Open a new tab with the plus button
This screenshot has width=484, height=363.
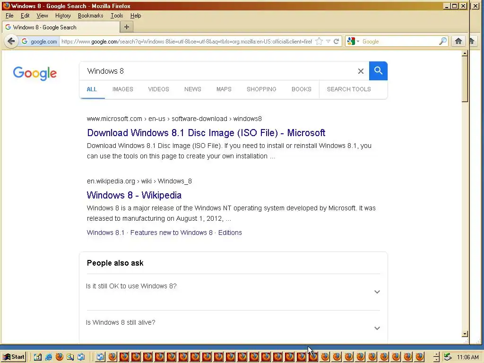pyautogui.click(x=127, y=27)
